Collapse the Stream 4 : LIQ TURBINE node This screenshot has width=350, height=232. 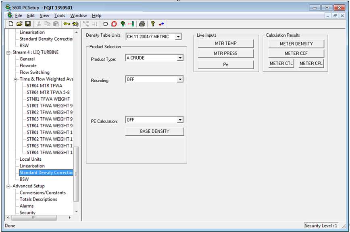point(8,53)
